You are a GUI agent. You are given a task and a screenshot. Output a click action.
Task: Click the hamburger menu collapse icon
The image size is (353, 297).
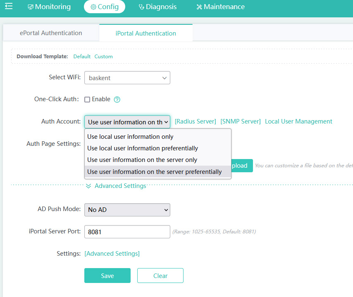click(x=9, y=6)
